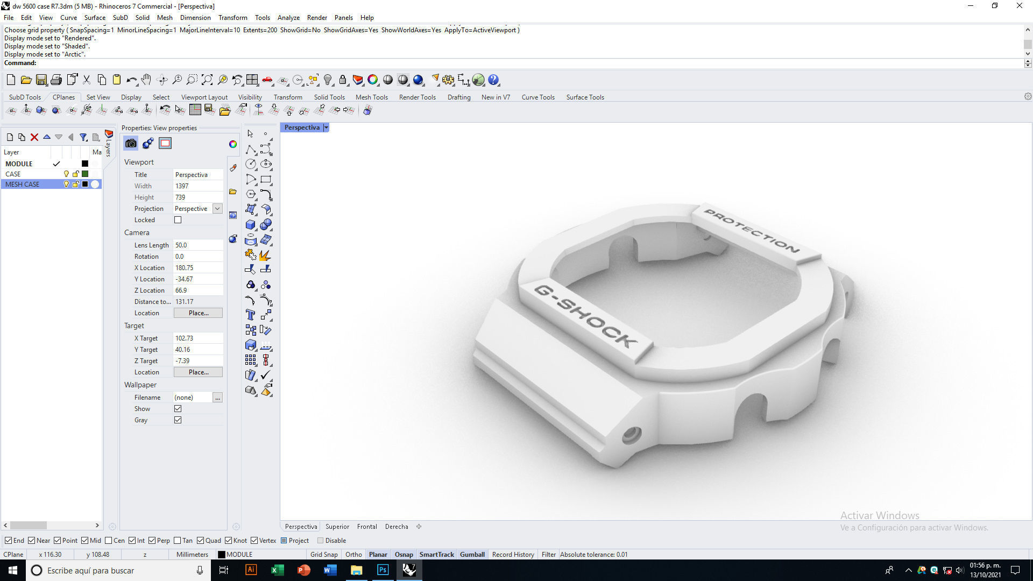Choose the Polyline tool in sidebar

(251, 149)
